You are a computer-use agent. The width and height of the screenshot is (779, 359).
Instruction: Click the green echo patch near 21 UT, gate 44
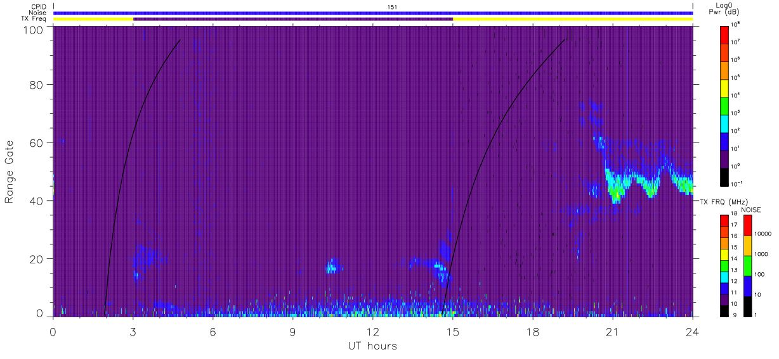pyautogui.click(x=615, y=189)
